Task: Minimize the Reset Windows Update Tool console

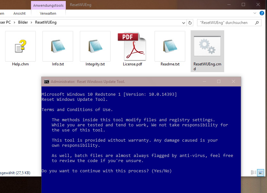Action: (204, 81)
